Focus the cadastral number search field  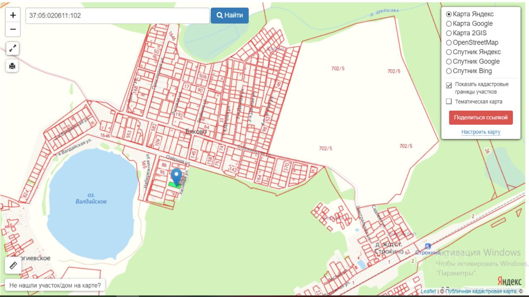pos(117,16)
